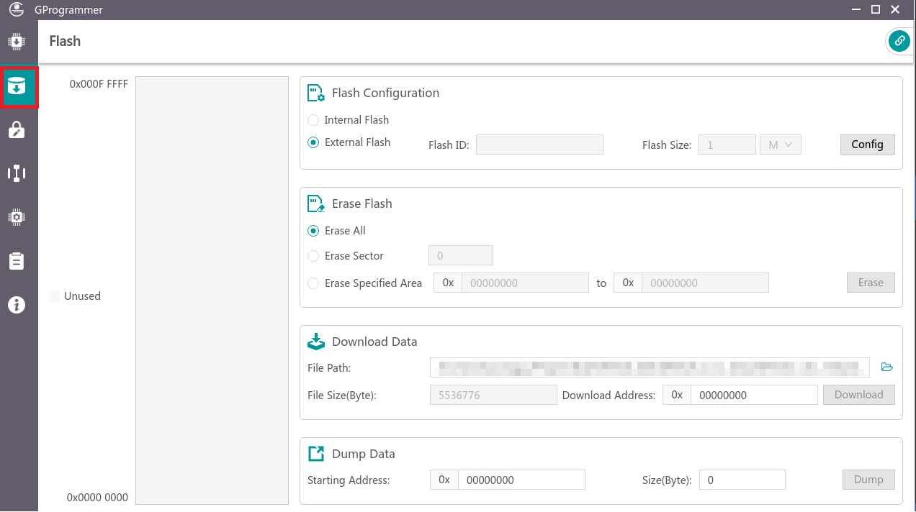Choose the Erase Specified Area option
The width and height of the screenshot is (916, 512).
(313, 283)
